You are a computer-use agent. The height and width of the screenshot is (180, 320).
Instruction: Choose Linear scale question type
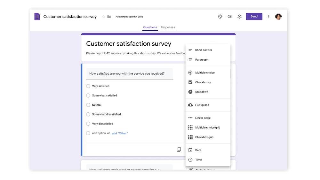[208, 118]
